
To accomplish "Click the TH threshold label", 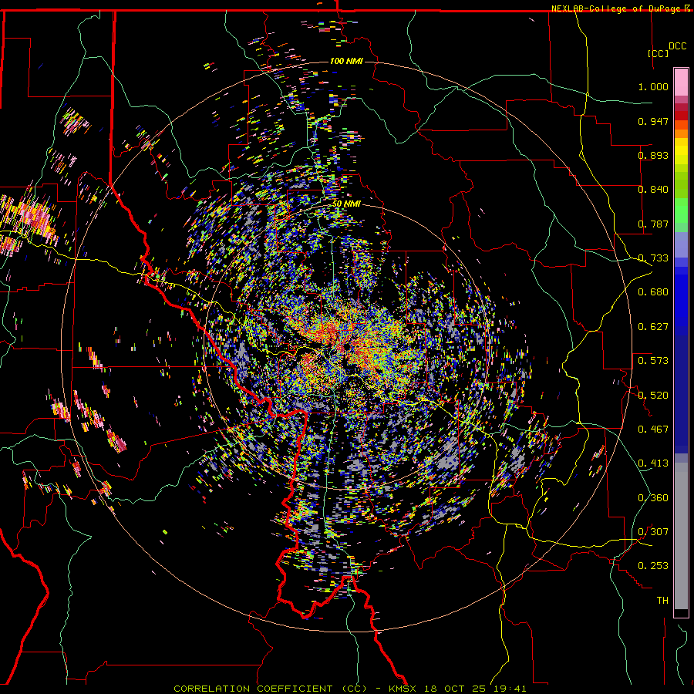I will pos(662,601).
